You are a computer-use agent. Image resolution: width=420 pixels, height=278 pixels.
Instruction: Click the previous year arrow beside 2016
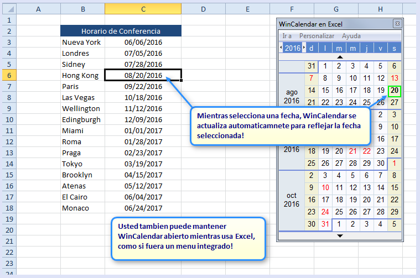[281, 48]
